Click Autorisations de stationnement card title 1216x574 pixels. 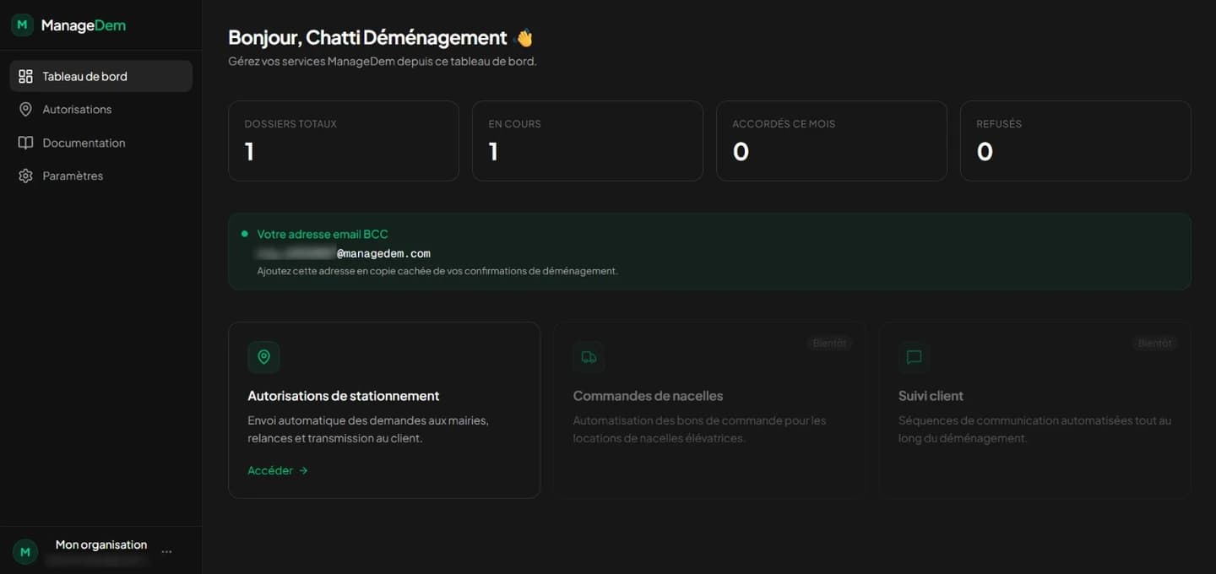(344, 396)
